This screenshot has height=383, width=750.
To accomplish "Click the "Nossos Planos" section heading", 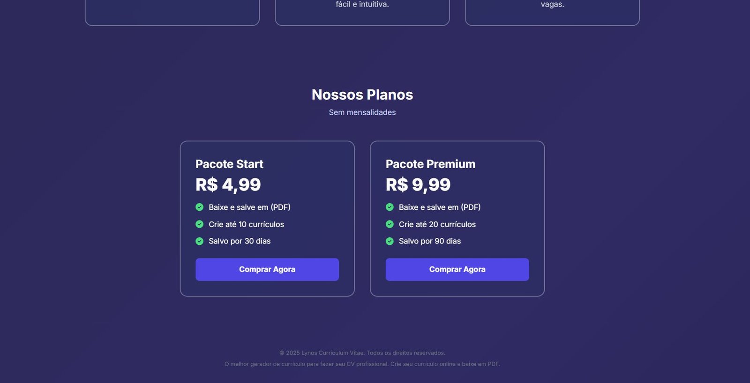I will tap(362, 95).
